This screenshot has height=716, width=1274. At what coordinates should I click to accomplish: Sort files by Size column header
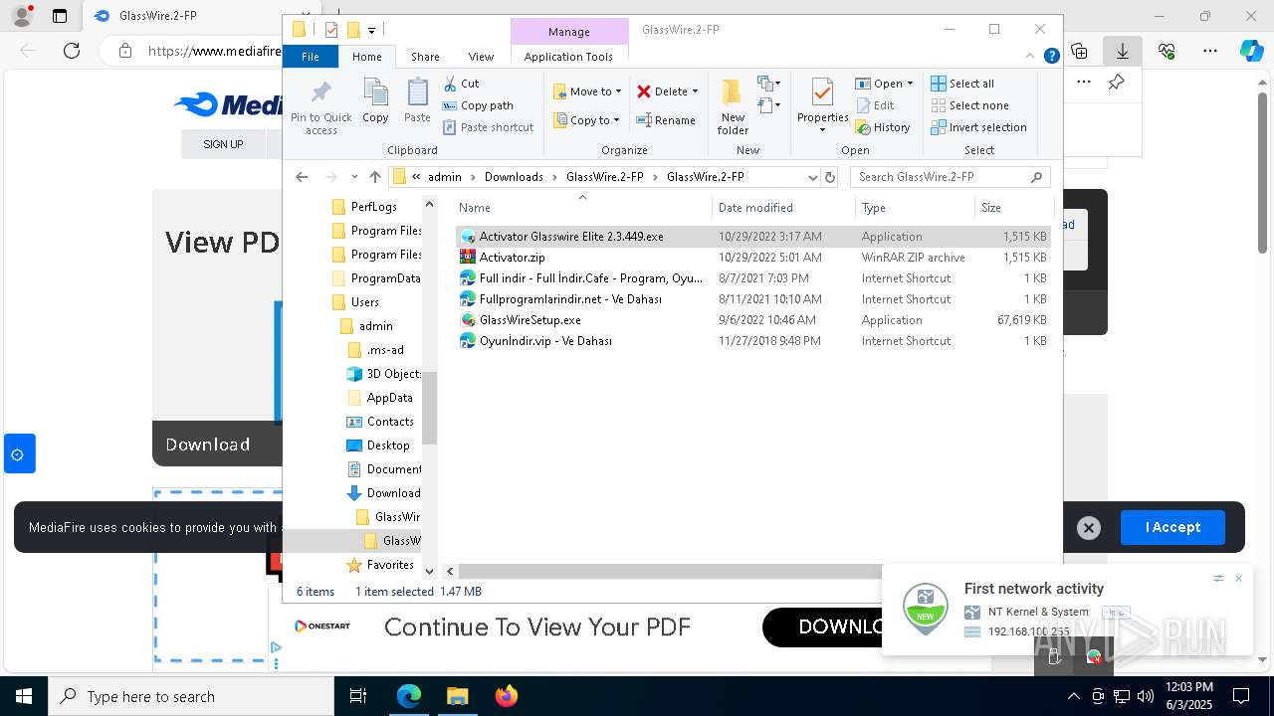pyautogui.click(x=1013, y=208)
